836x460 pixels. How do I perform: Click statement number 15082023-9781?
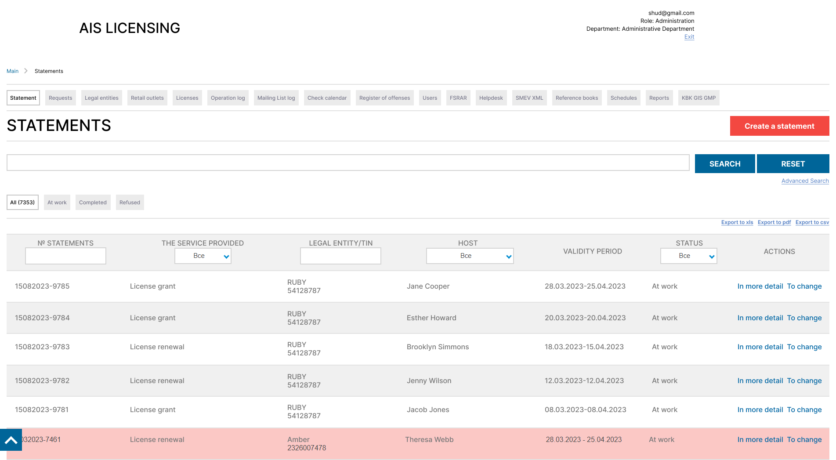(42, 409)
